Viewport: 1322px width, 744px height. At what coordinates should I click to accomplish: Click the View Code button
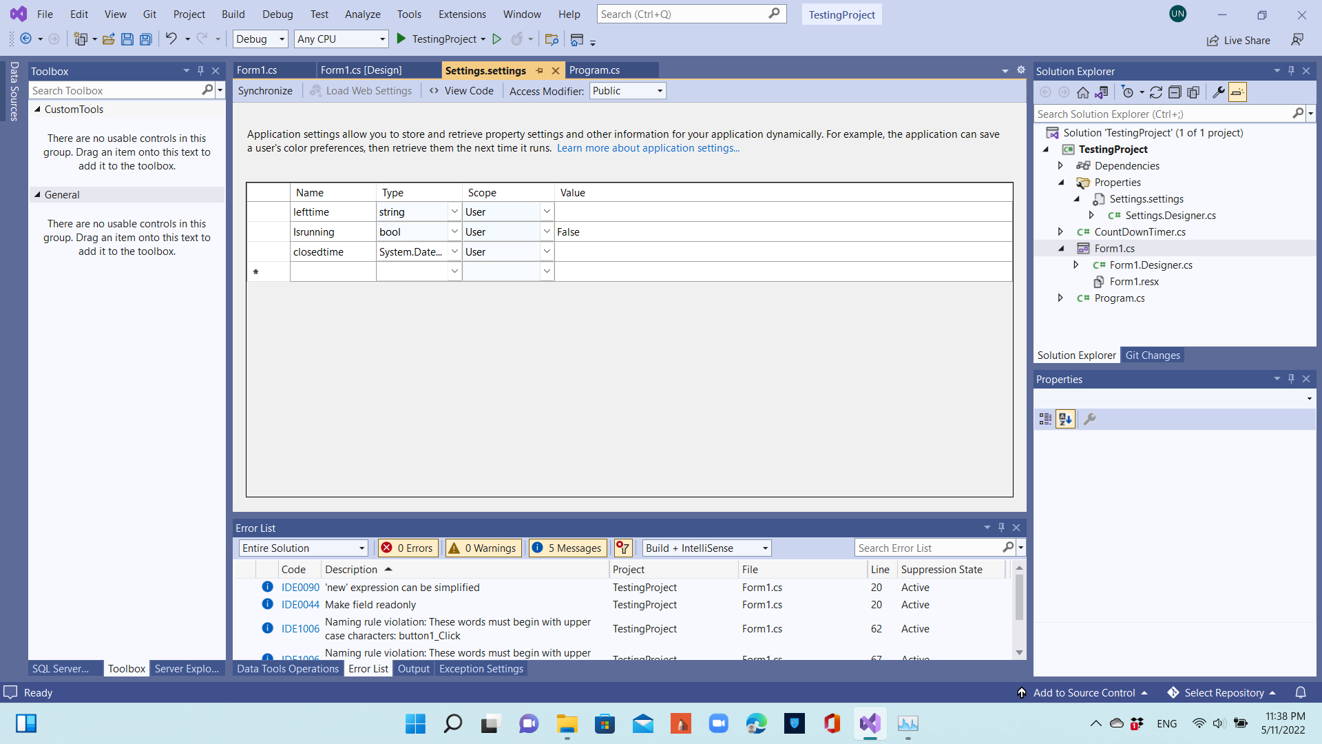[x=461, y=91]
